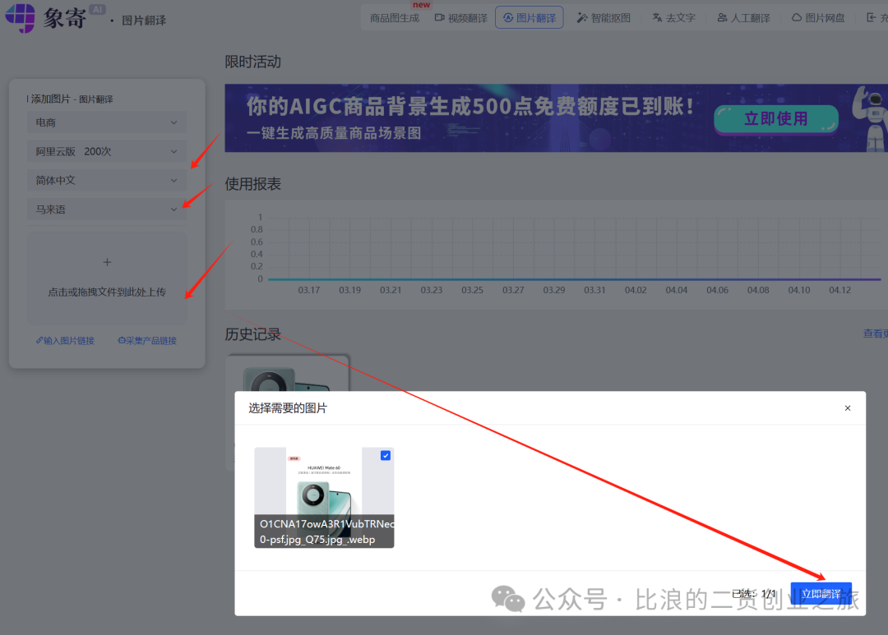Click the 输入图片链接 link
Image resolution: width=888 pixels, height=635 pixels.
tap(65, 341)
